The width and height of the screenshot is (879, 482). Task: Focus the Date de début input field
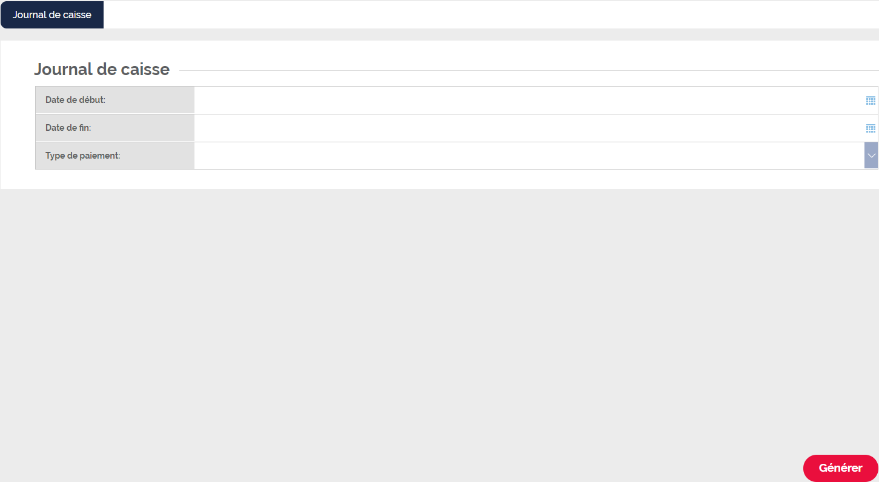[529, 101]
